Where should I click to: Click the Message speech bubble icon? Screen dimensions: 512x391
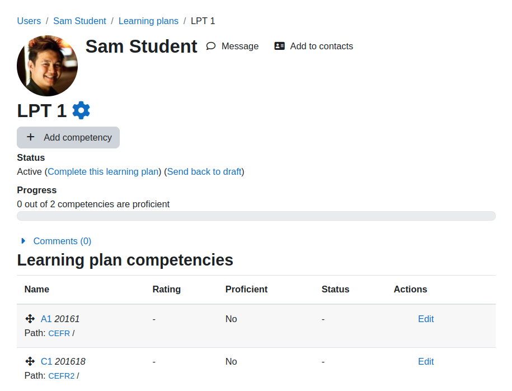pyautogui.click(x=211, y=46)
